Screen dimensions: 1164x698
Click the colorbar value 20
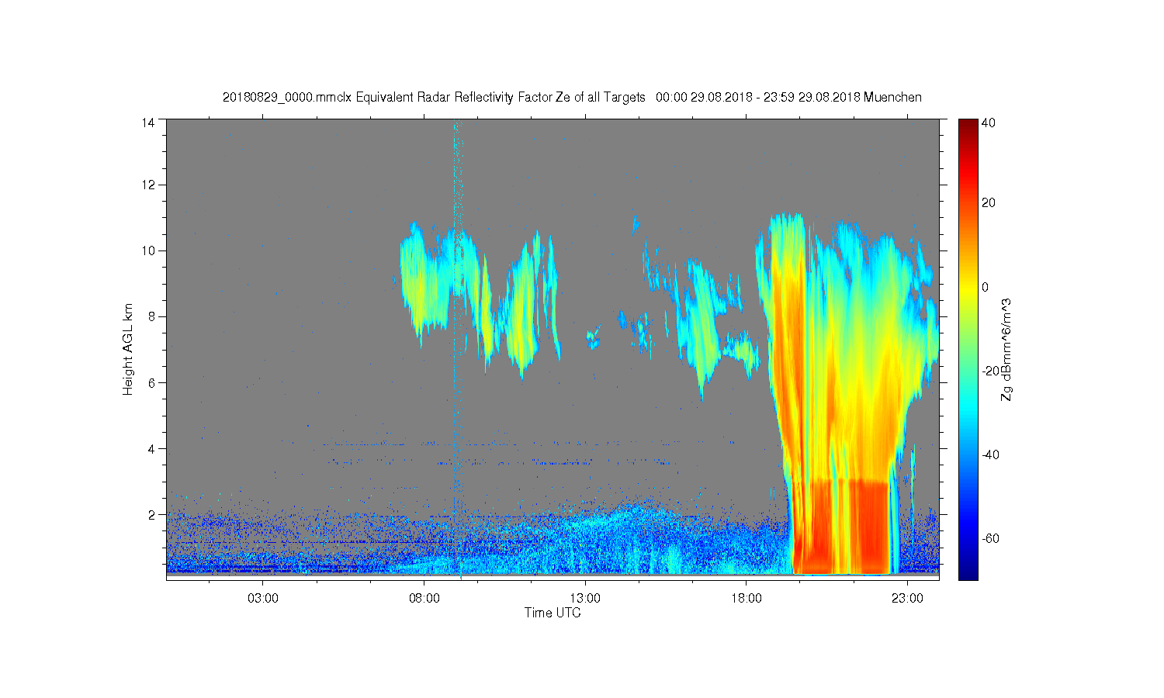(x=989, y=203)
